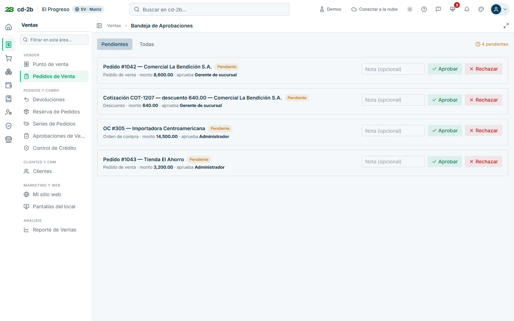Open the SV · Matriz branch selector

(x=88, y=9)
